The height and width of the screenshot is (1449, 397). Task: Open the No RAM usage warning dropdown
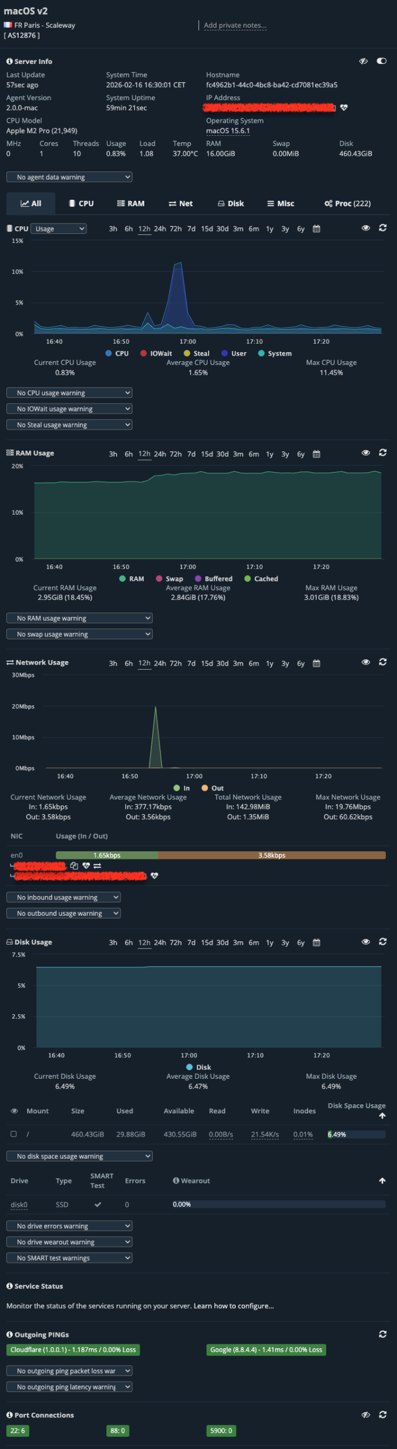point(79,618)
